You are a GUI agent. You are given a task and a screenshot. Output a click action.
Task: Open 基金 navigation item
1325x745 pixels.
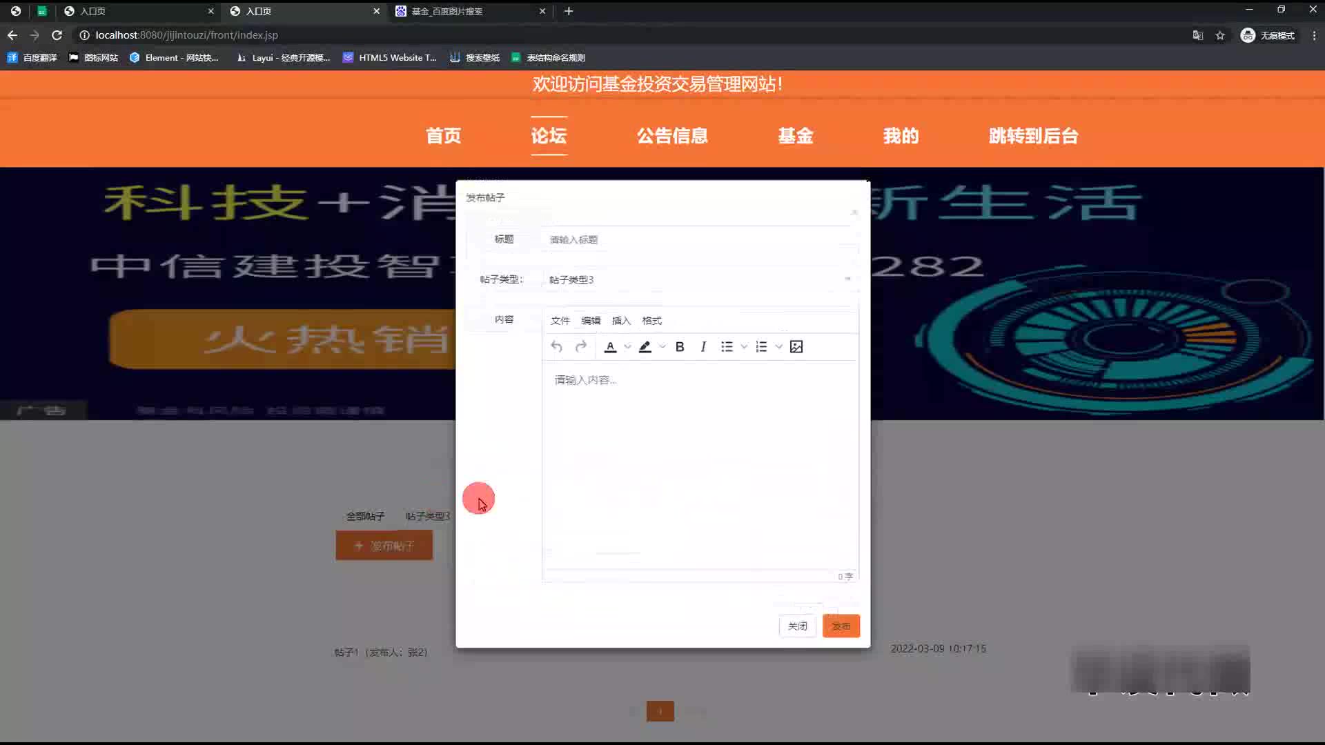pyautogui.click(x=796, y=136)
